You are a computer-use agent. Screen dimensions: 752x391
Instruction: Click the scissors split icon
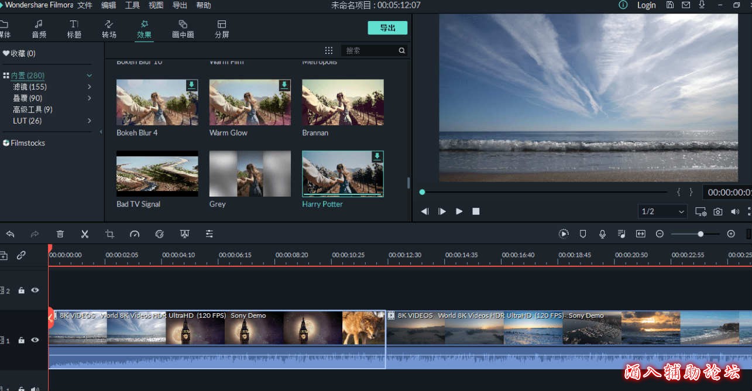85,234
